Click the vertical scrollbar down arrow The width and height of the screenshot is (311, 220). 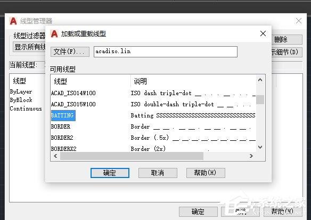click(260, 147)
